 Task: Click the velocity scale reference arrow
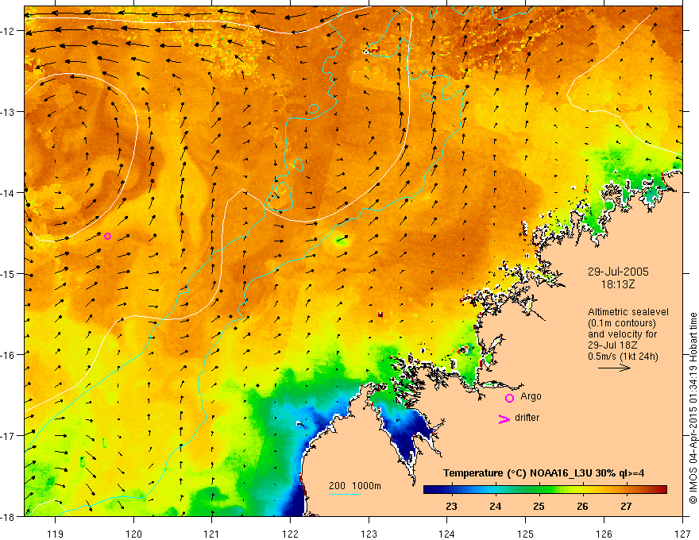coord(614,368)
